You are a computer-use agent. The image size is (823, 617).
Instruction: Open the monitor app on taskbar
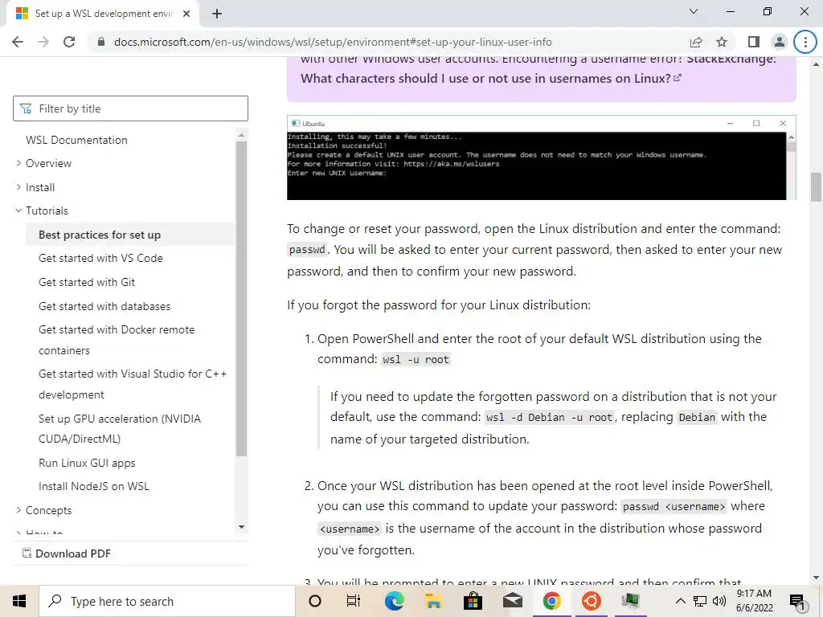tap(630, 601)
